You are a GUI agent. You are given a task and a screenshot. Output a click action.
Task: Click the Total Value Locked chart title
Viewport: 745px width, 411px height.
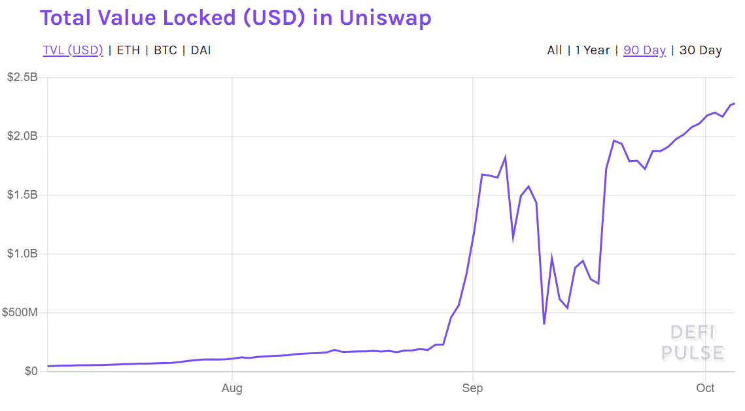point(235,18)
